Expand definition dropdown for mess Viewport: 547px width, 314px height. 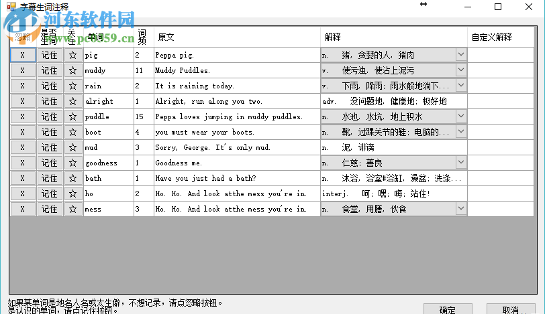[x=461, y=208]
